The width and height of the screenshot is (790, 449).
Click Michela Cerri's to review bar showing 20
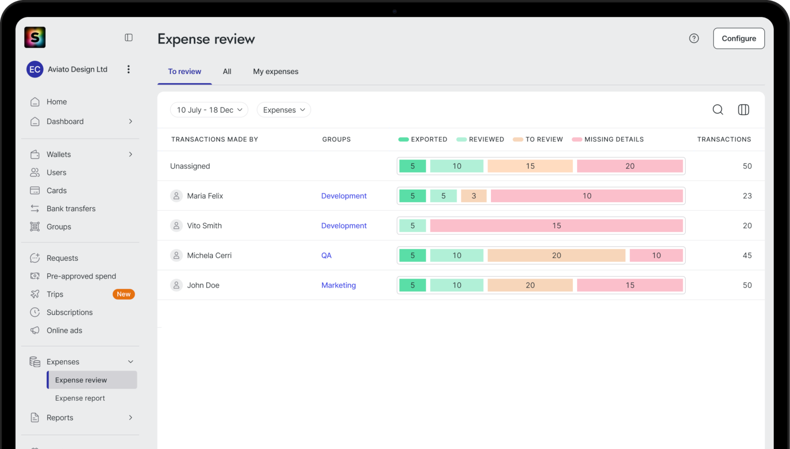556,255
